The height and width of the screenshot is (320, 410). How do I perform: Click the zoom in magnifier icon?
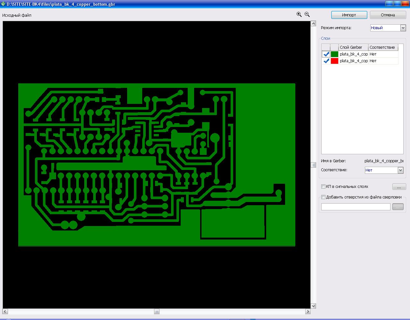tap(299, 14)
